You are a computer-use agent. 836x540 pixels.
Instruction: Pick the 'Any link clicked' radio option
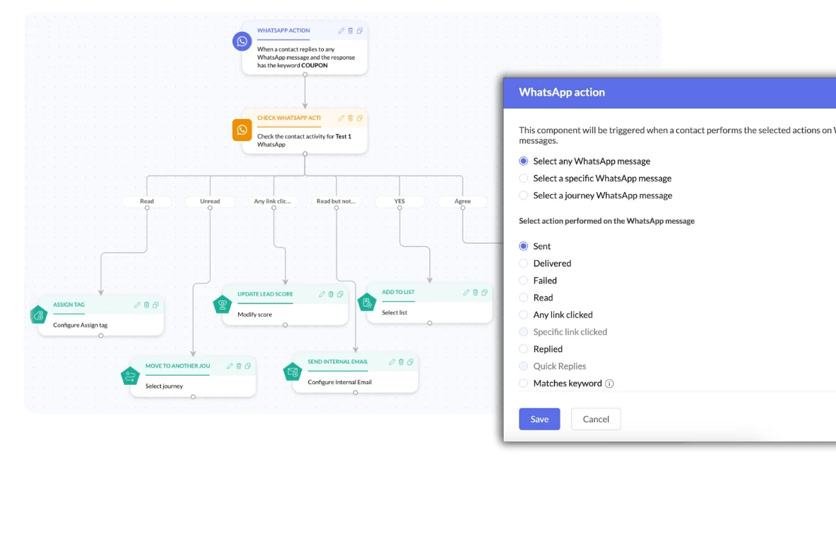pyautogui.click(x=524, y=315)
